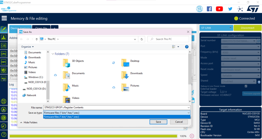Switch to the Device memory tab
The height and width of the screenshot is (139, 262).
pos(20,28)
